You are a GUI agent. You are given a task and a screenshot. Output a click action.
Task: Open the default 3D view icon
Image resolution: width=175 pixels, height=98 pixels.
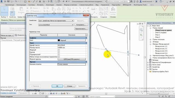44,2
